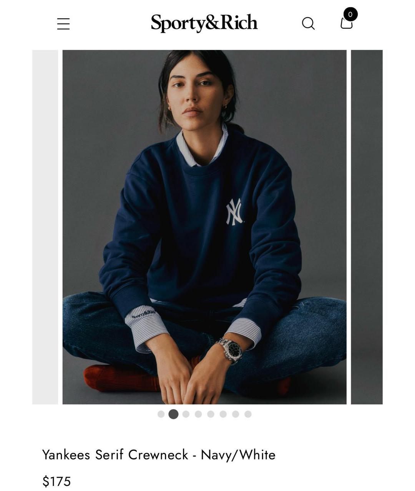This screenshot has width=415, height=491.
Task: Click the wristwatch in the product photo
Action: pos(231,350)
